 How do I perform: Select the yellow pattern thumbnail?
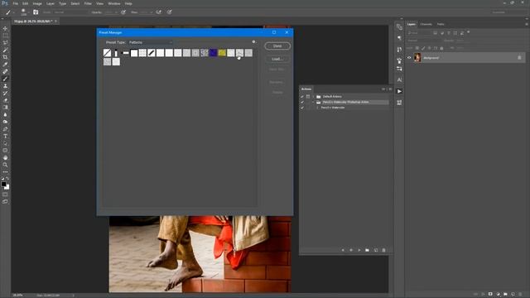(222, 53)
